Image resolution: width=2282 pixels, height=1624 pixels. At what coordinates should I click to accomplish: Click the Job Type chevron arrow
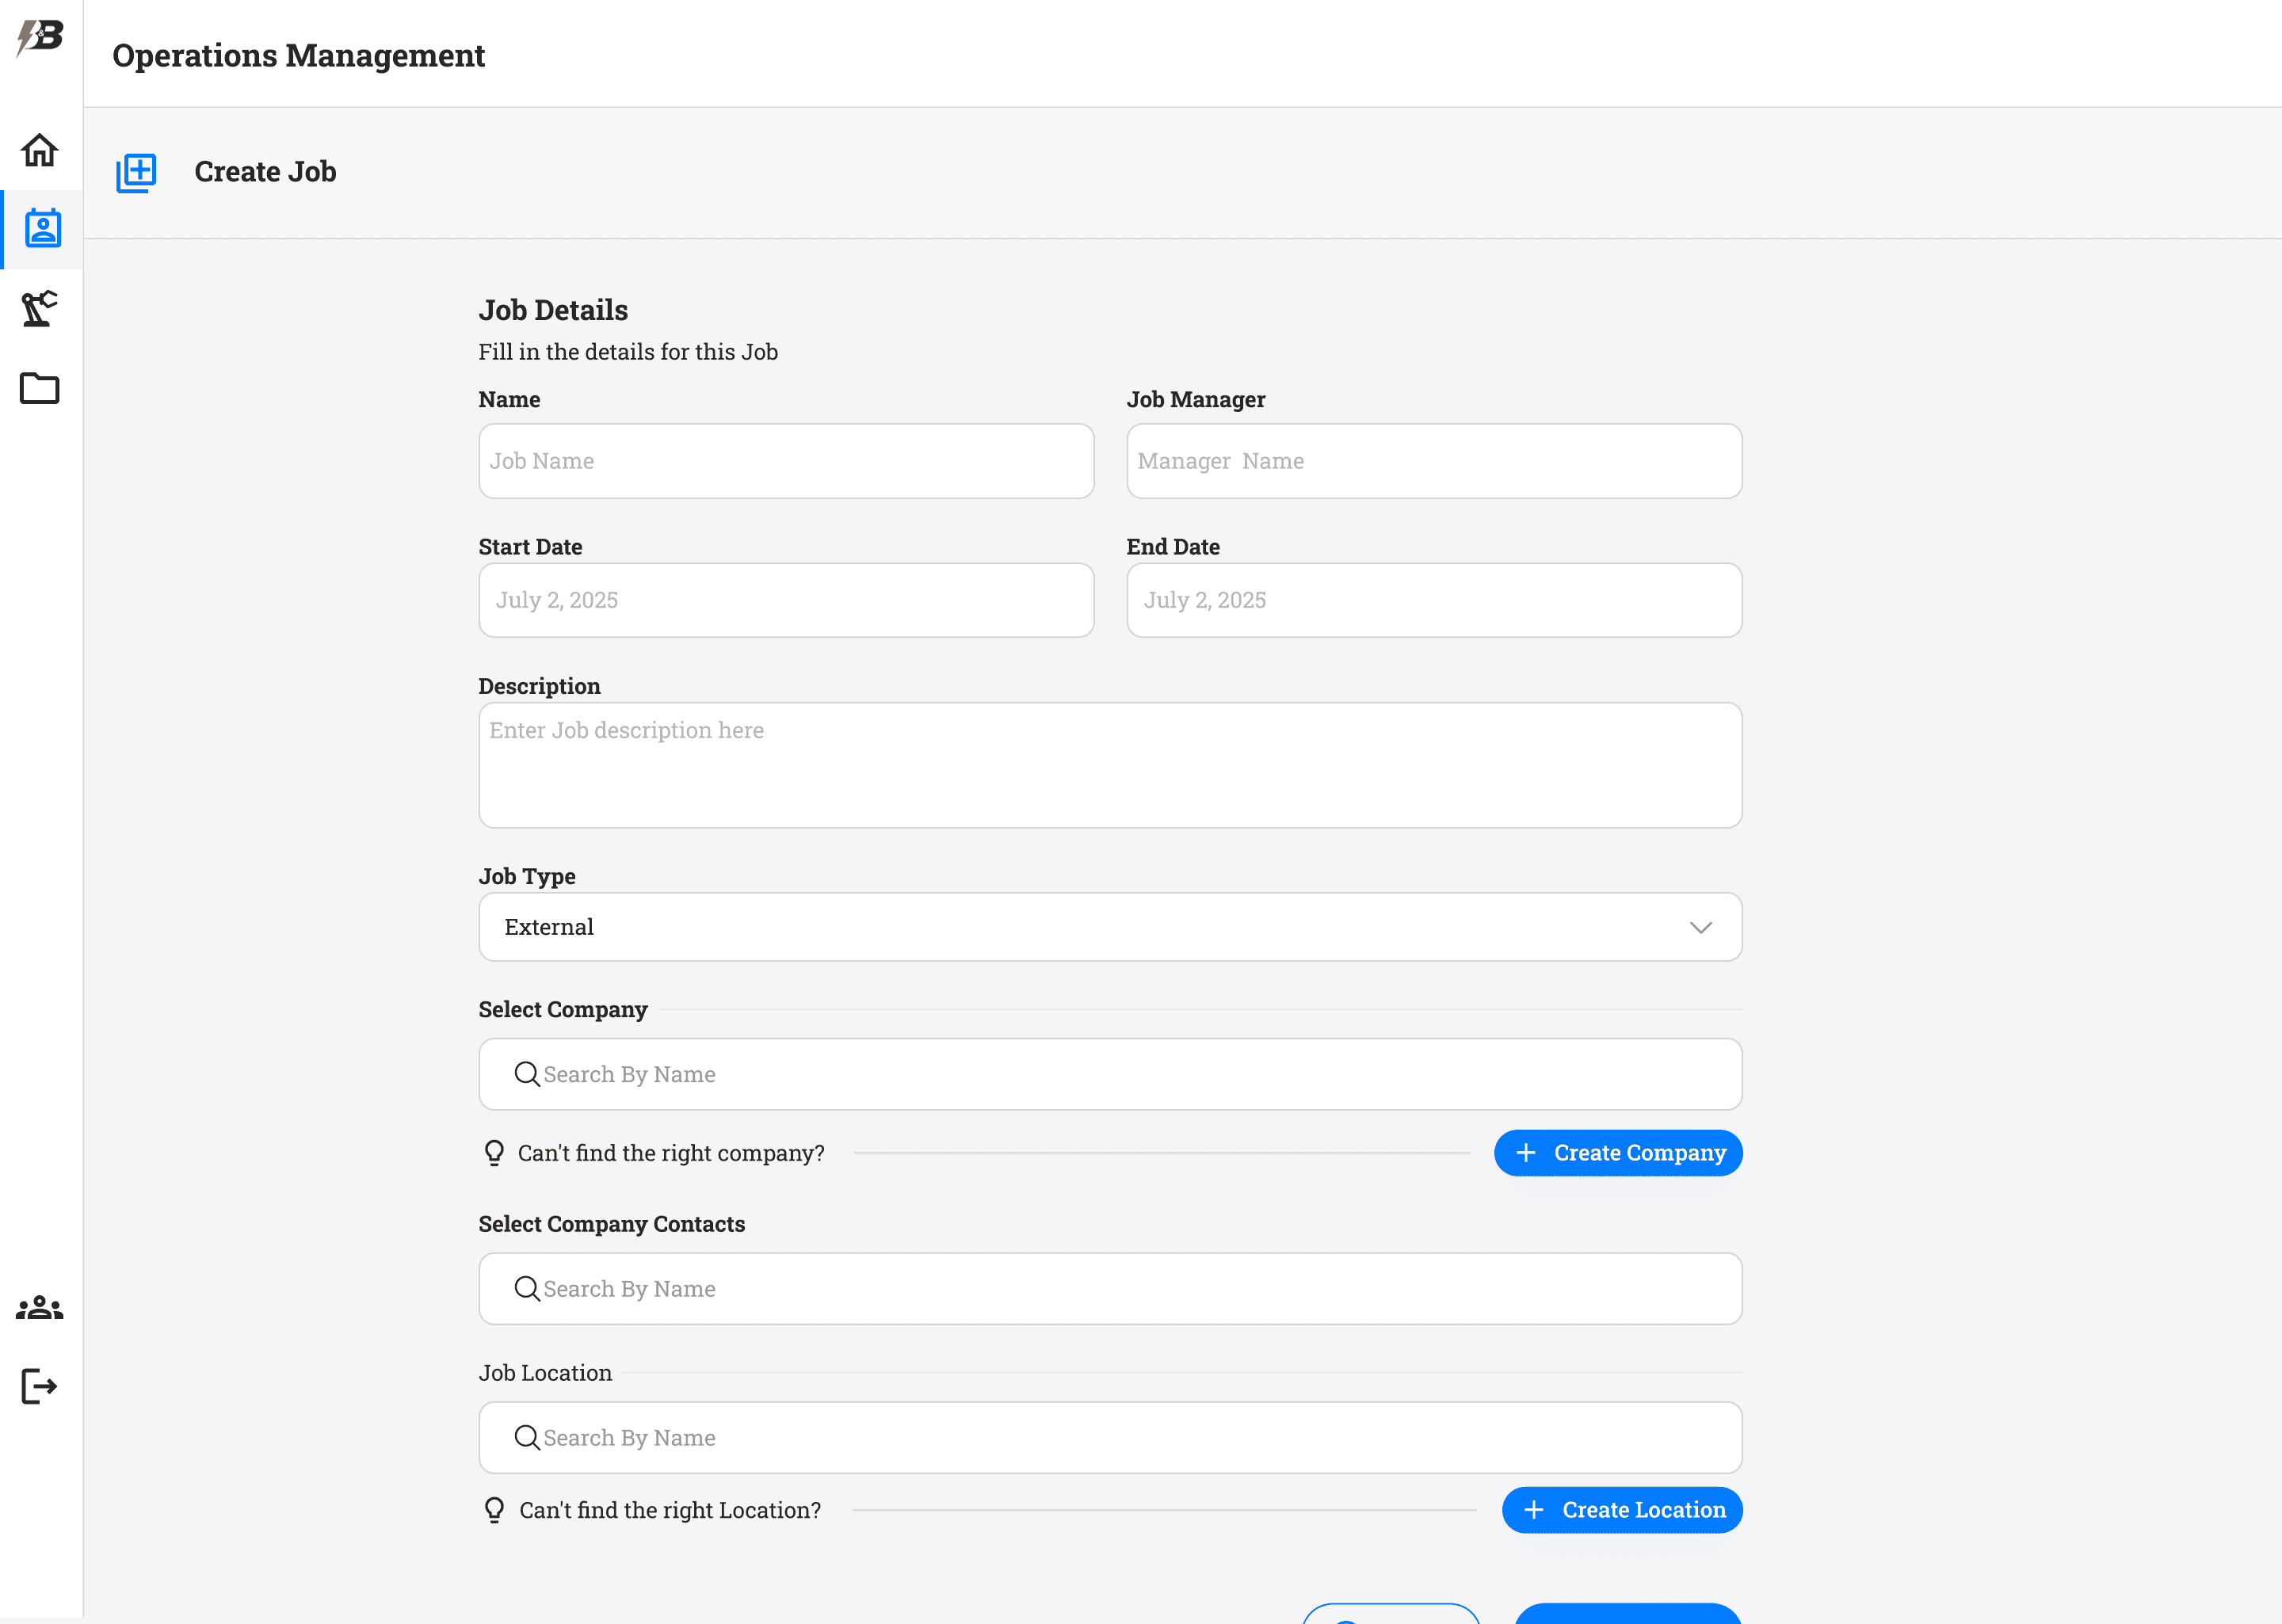[1700, 928]
